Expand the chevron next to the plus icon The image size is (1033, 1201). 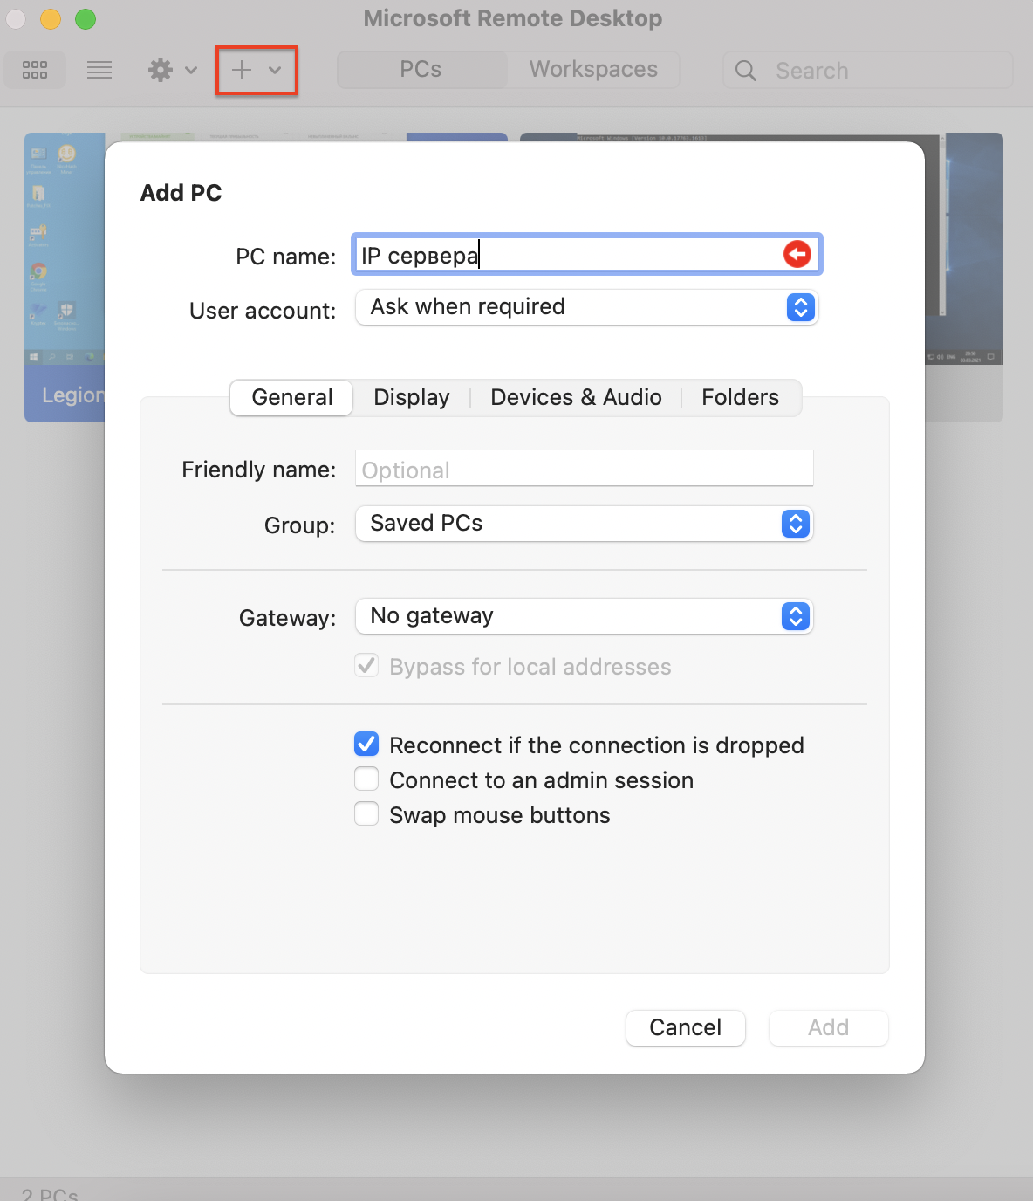[275, 70]
